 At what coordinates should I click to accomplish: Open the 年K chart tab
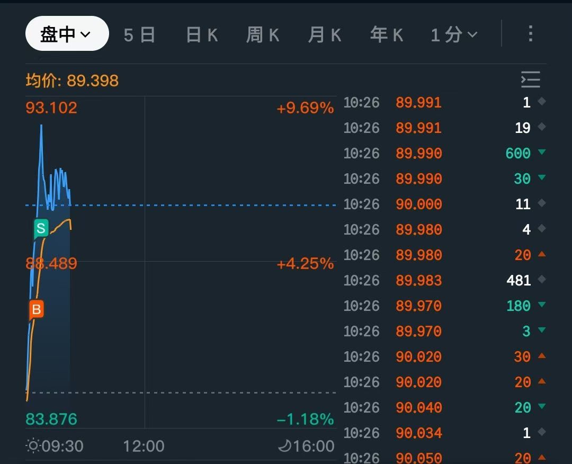(x=387, y=35)
